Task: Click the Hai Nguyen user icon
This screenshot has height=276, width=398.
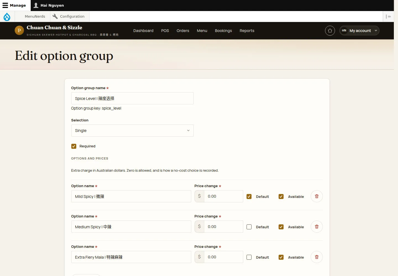Action: [36, 6]
